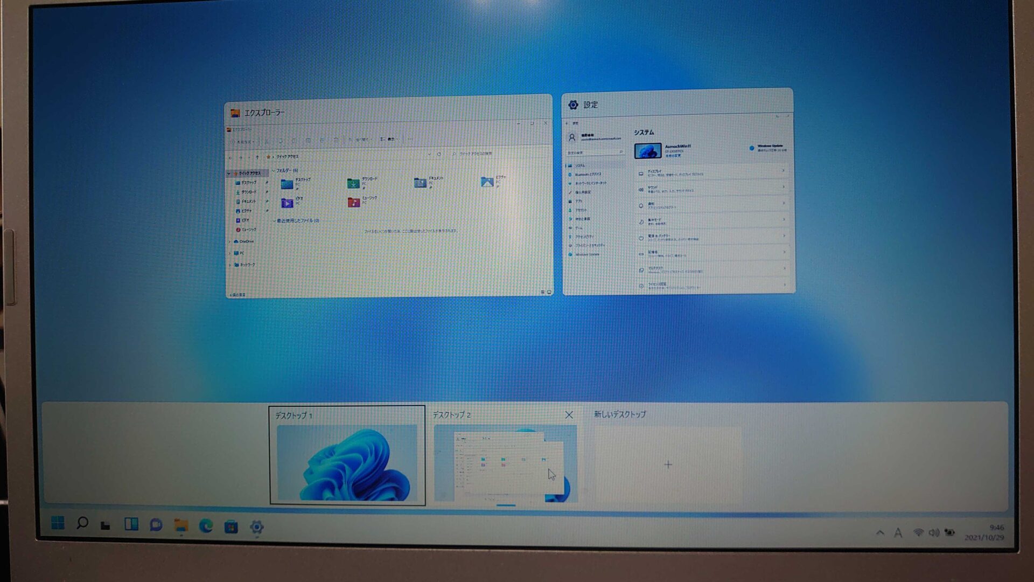Switch to デスクトップ 1 thumbnail
Viewport: 1034px width, 582px height.
pyautogui.click(x=347, y=462)
